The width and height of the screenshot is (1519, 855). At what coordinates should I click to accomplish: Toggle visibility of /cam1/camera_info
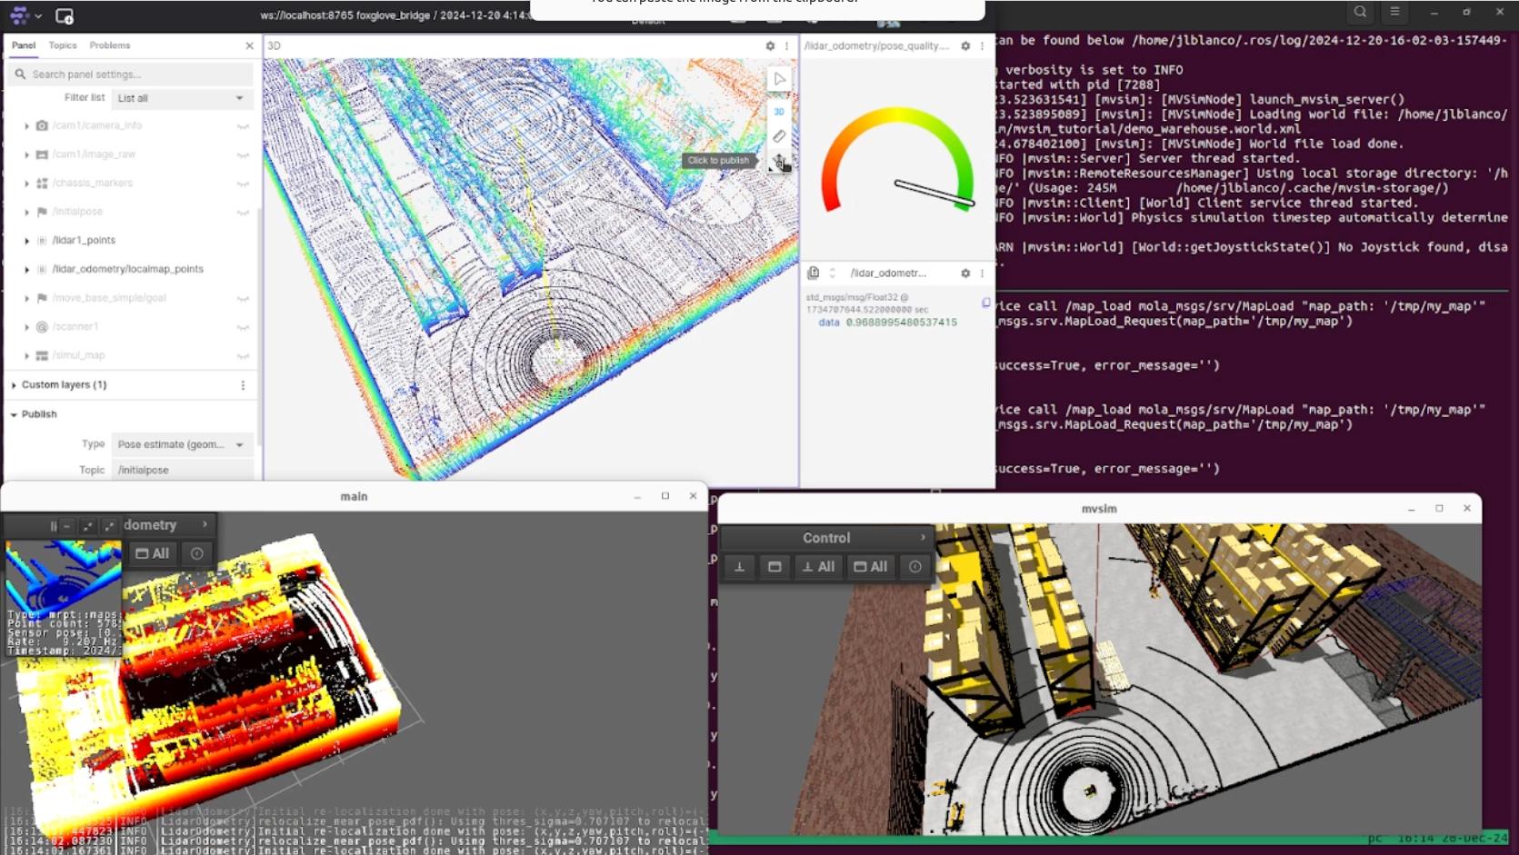click(243, 126)
